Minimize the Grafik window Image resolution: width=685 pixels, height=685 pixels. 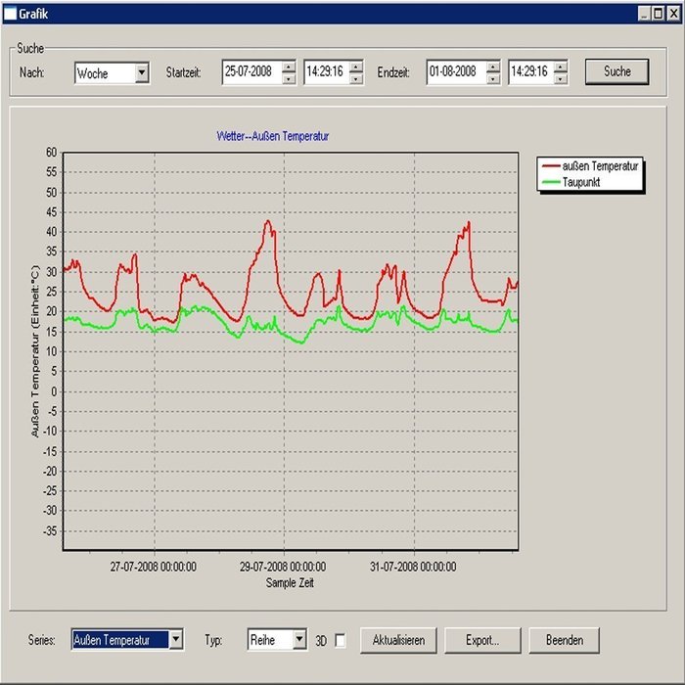[644, 14]
